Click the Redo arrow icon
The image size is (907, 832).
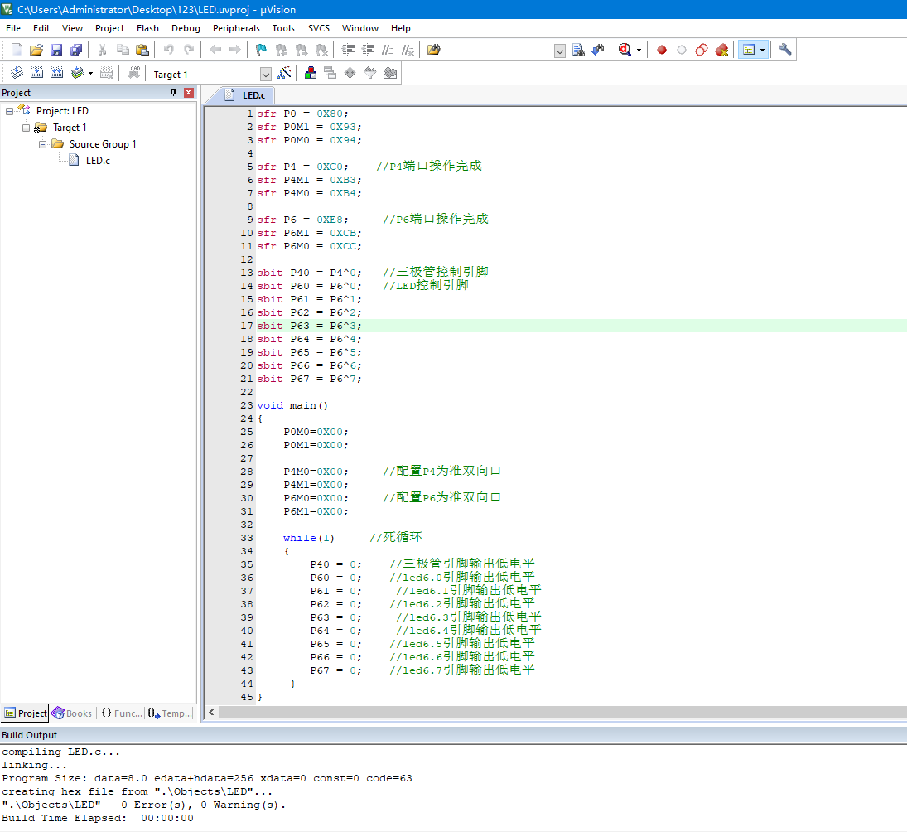click(189, 50)
